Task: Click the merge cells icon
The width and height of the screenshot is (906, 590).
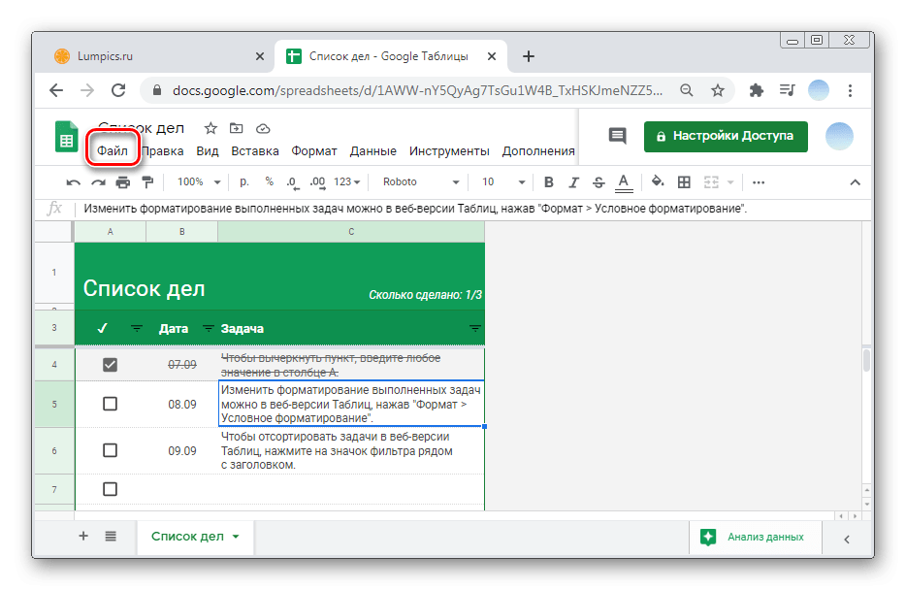Action: pos(711,182)
